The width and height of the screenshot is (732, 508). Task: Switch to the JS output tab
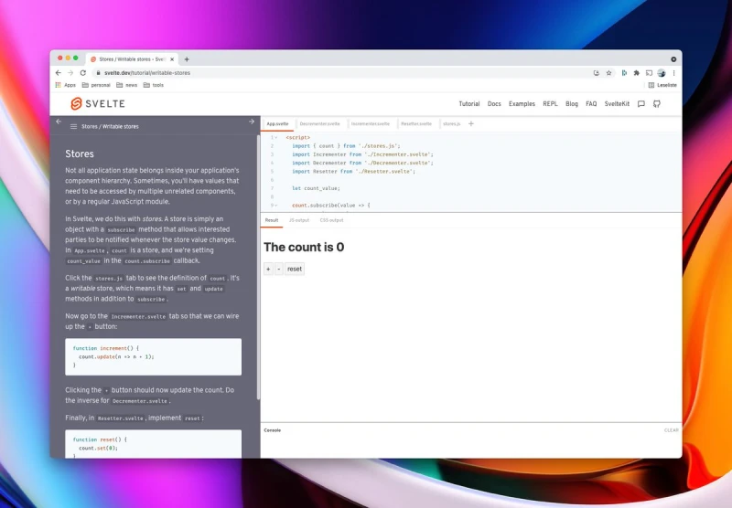pyautogui.click(x=299, y=220)
